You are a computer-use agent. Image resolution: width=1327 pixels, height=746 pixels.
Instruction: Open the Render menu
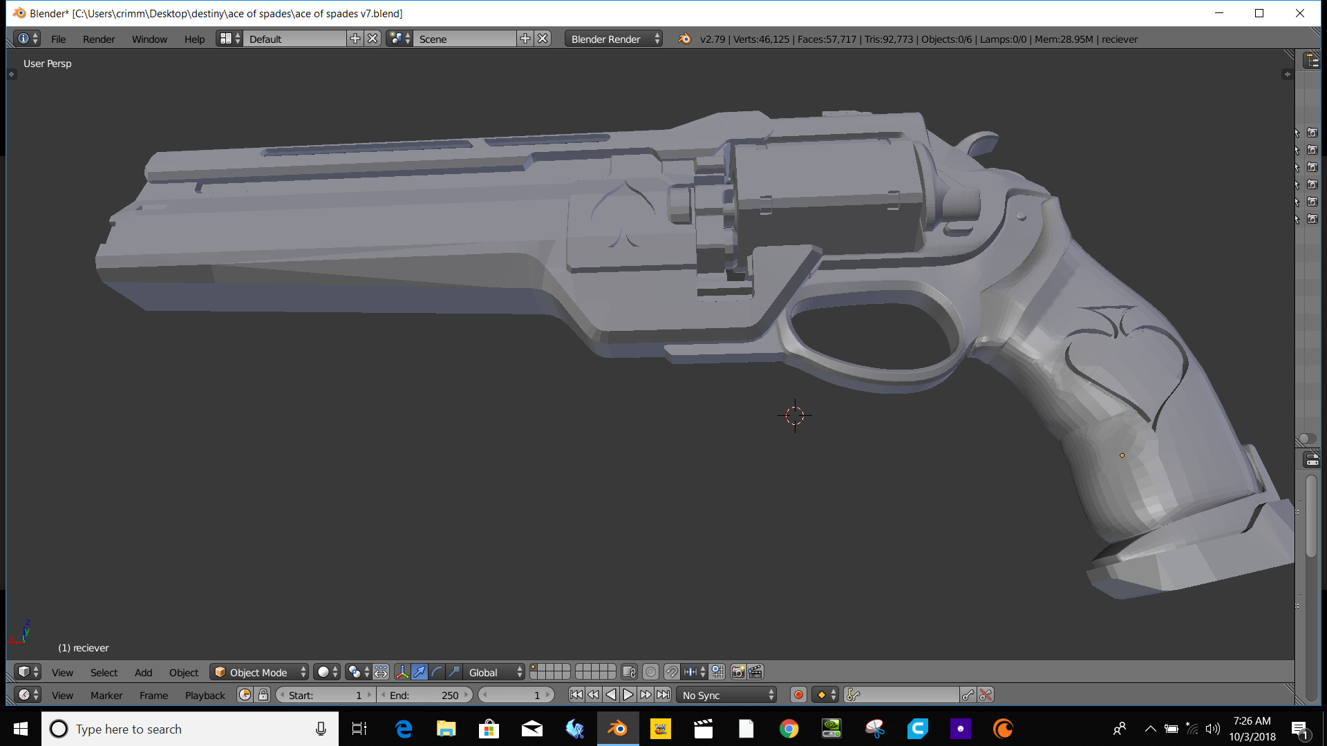tap(99, 39)
